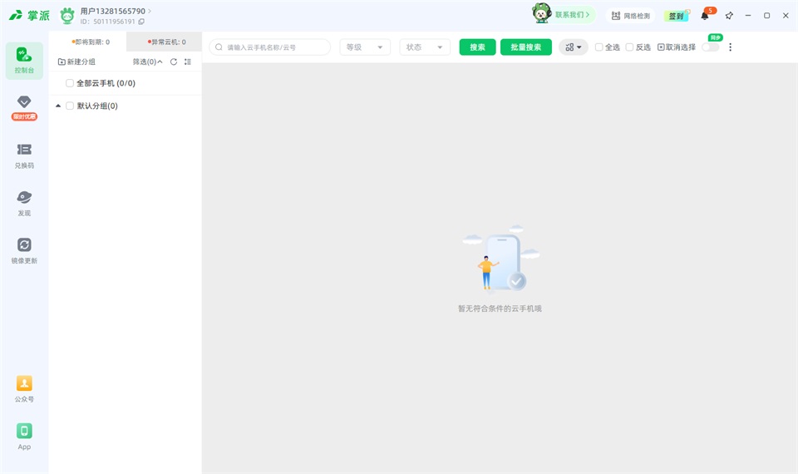Screen dimensions: 798x474
Task: Click the green 批量搜索 button
Action: point(525,47)
